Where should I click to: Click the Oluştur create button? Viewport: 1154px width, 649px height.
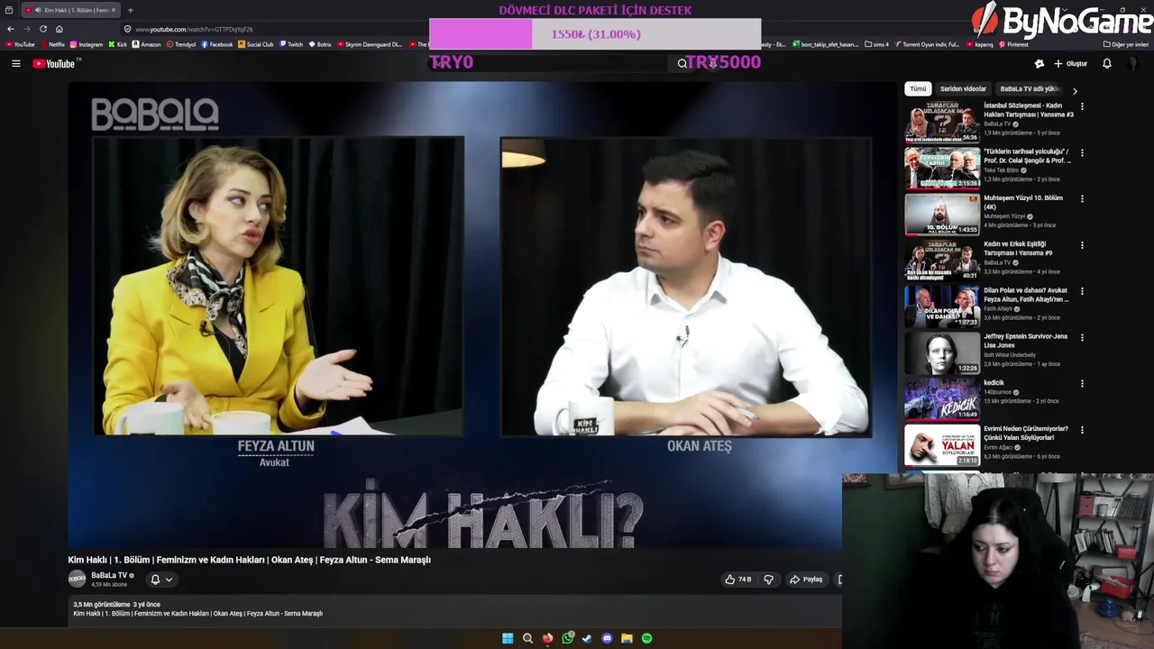coord(1071,63)
